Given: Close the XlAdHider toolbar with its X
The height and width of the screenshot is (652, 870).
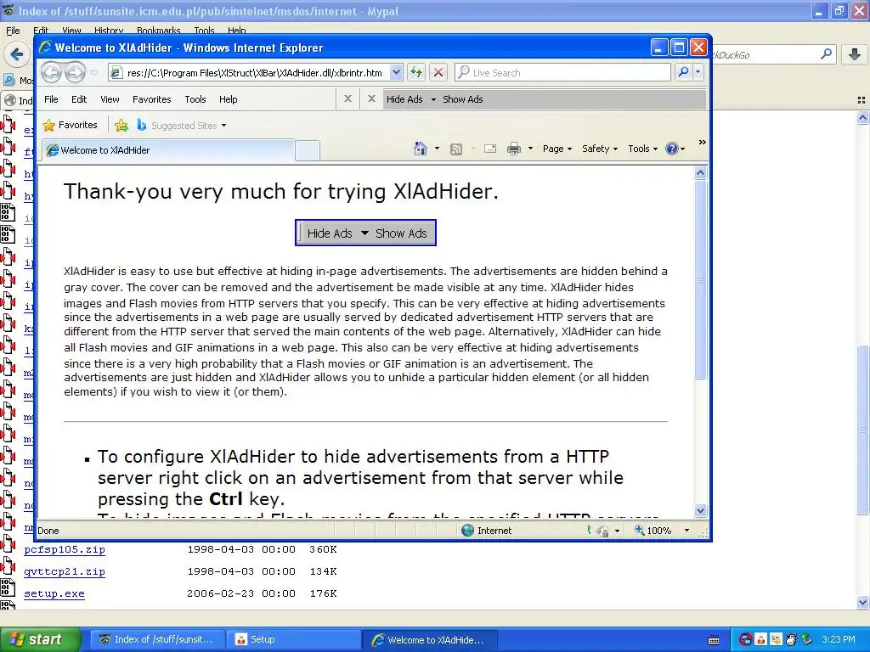Looking at the screenshot, I should 372,98.
